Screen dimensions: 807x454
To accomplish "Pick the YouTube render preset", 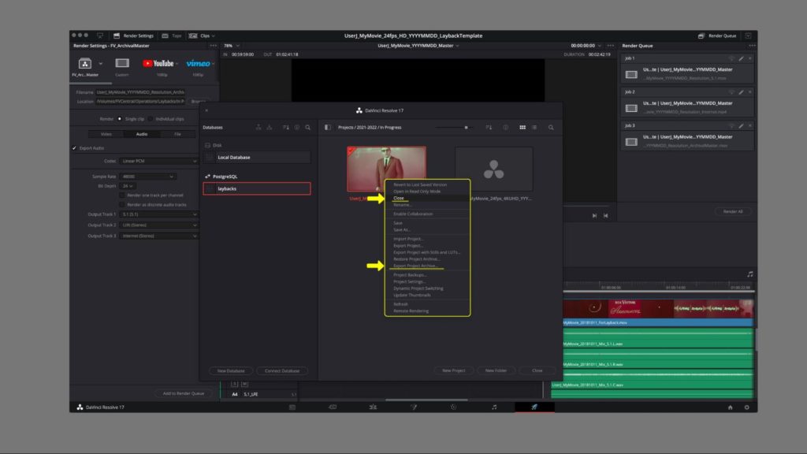I will [x=158, y=63].
